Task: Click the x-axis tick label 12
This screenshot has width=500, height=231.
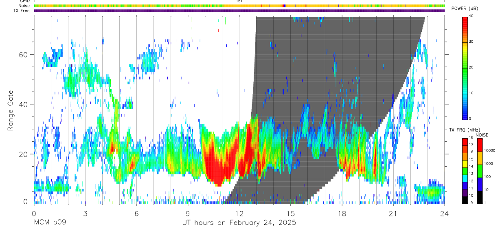Action: [x=239, y=213]
